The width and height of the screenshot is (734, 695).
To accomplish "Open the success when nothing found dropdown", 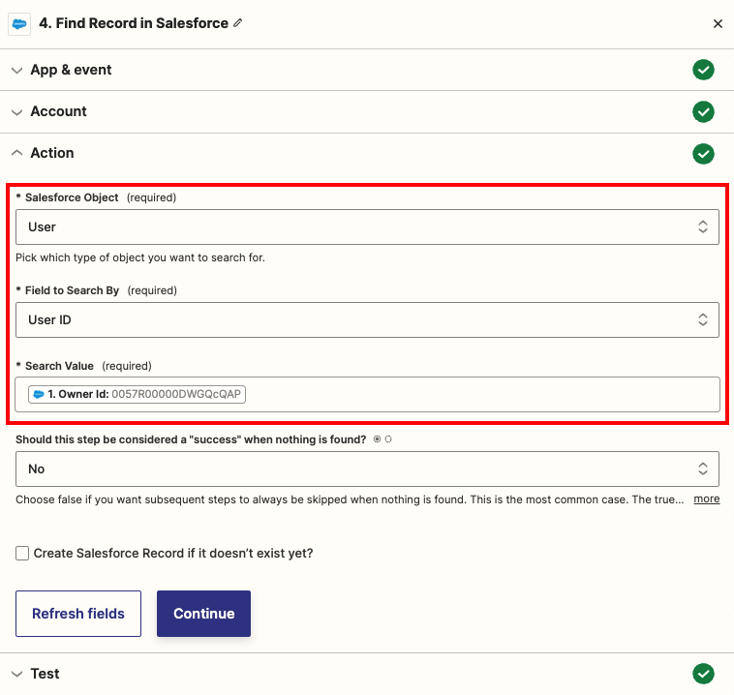I will [x=367, y=468].
